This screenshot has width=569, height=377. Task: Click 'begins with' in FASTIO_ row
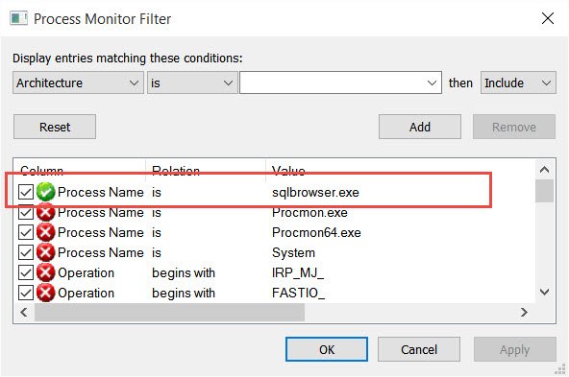click(x=184, y=293)
